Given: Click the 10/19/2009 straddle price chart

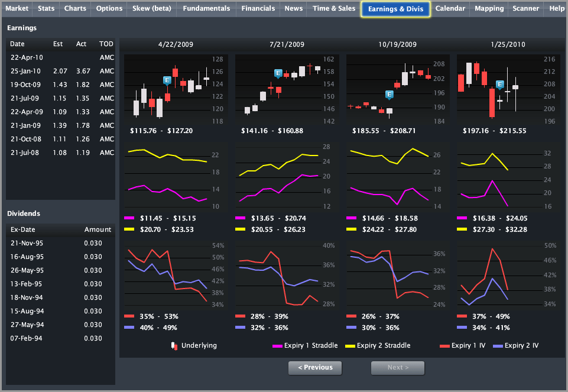Looking at the screenshot, I should coord(397,176).
